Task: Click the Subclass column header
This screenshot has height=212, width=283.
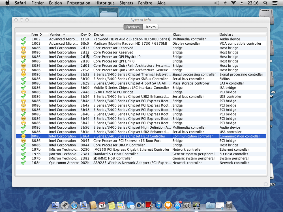Action: (x=242, y=34)
